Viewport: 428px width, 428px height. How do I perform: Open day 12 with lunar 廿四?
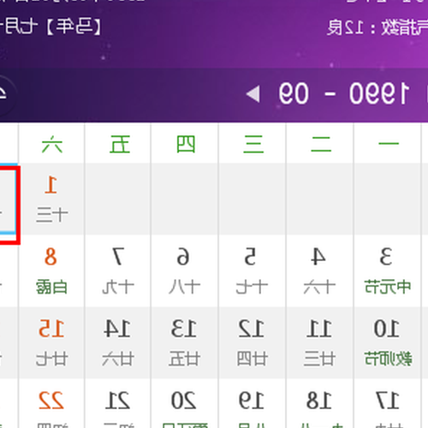point(252,343)
